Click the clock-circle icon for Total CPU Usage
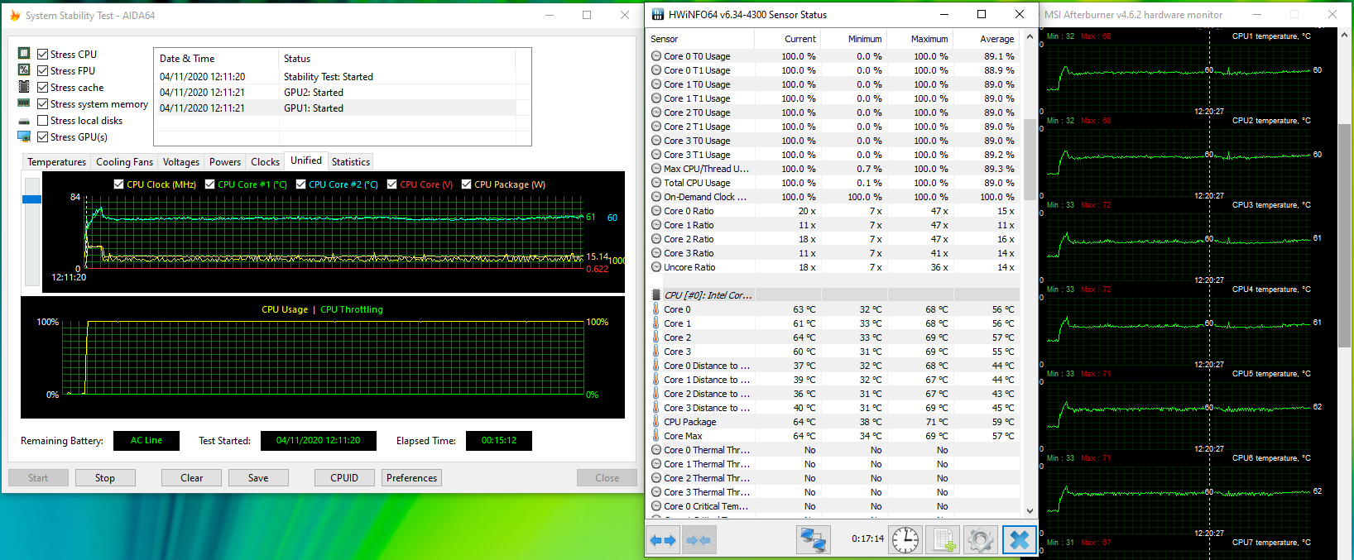The width and height of the screenshot is (1354, 560). click(656, 183)
